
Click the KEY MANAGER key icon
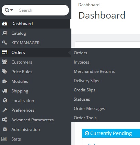pos(4,43)
